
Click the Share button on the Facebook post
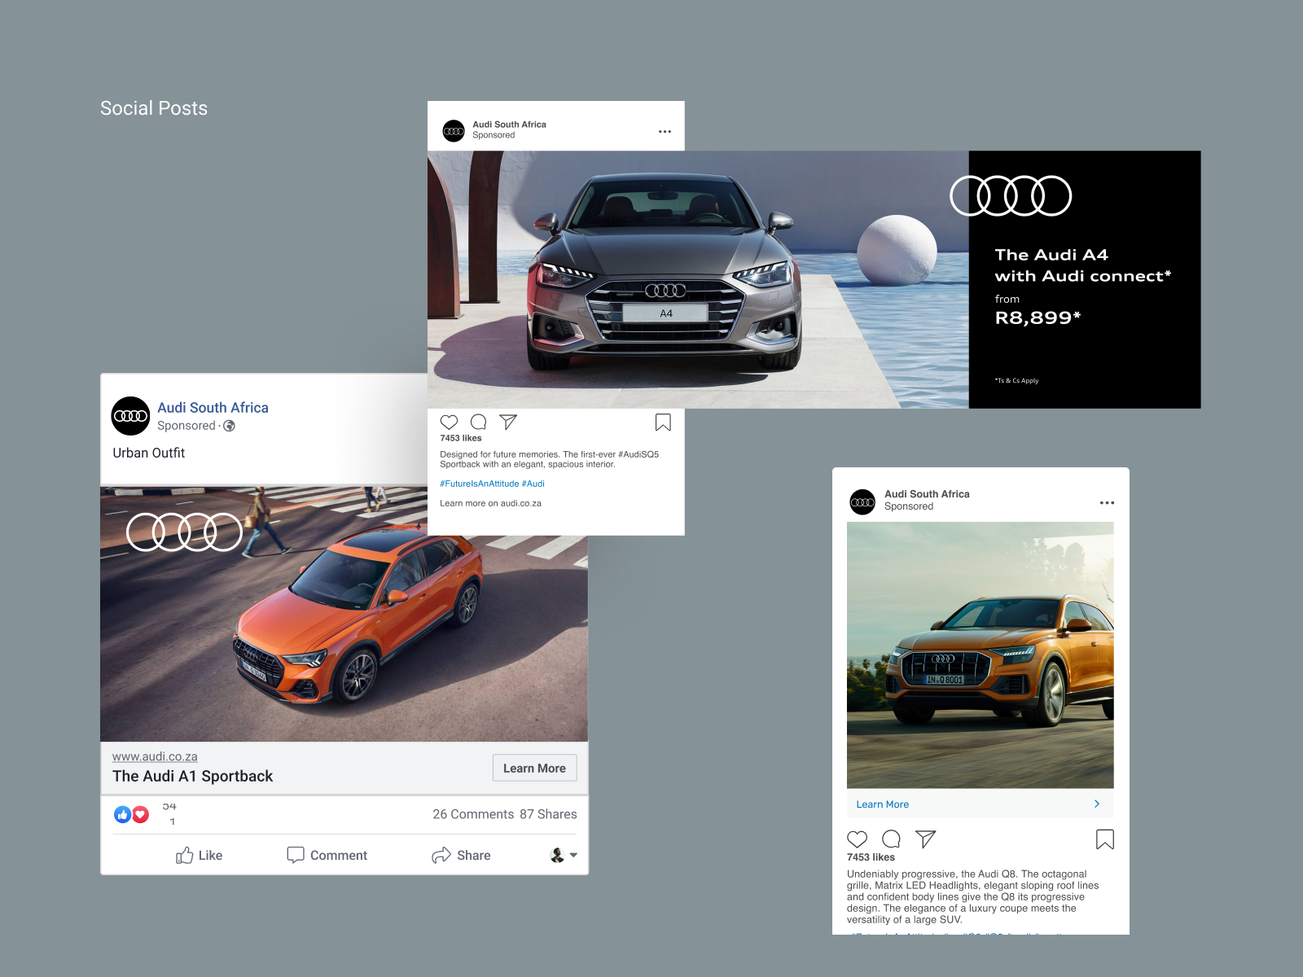[x=461, y=855]
